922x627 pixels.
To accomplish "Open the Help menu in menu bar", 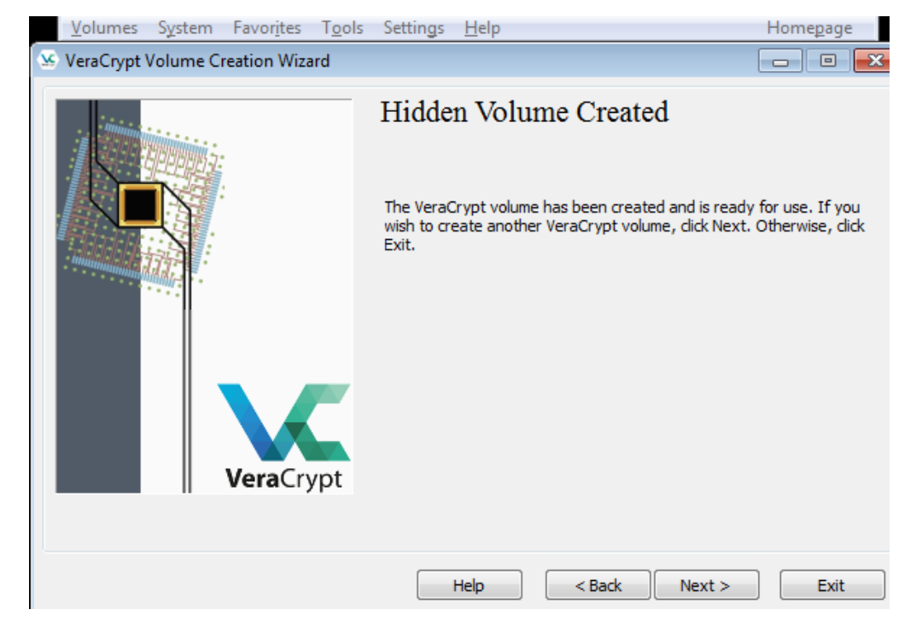I will [x=482, y=27].
